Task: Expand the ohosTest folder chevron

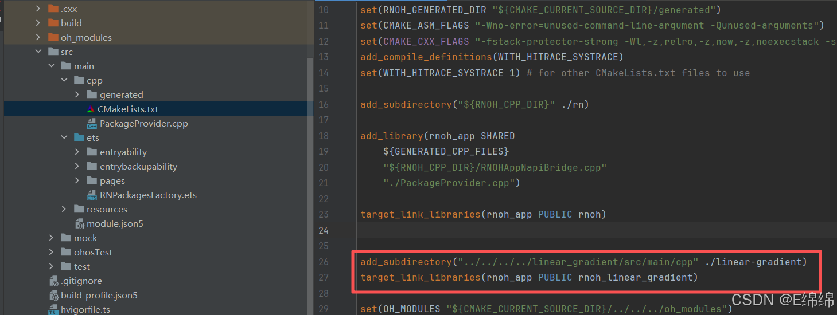Action: point(51,252)
